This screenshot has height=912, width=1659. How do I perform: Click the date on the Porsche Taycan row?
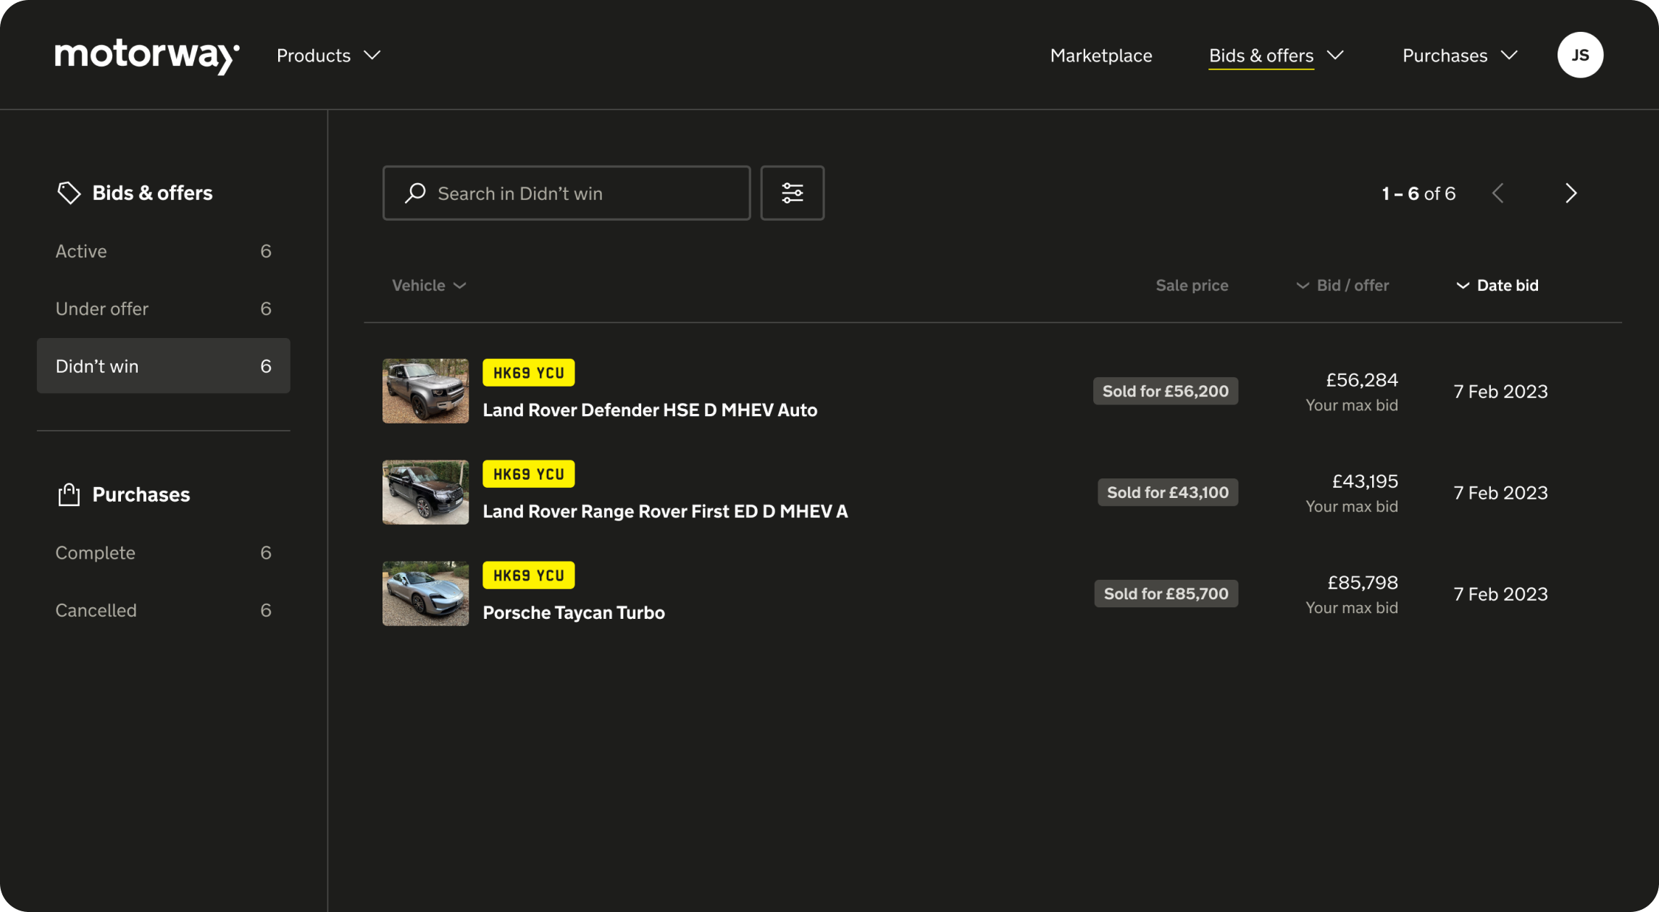tap(1500, 594)
